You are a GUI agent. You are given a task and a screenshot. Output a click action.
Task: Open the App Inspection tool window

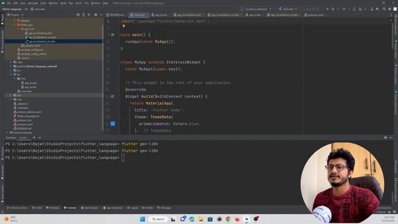click(x=113, y=208)
